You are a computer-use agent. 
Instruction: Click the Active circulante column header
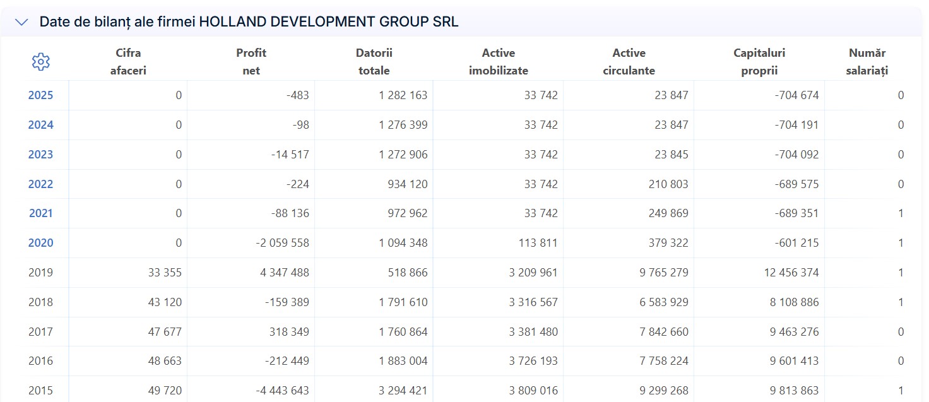tap(629, 62)
